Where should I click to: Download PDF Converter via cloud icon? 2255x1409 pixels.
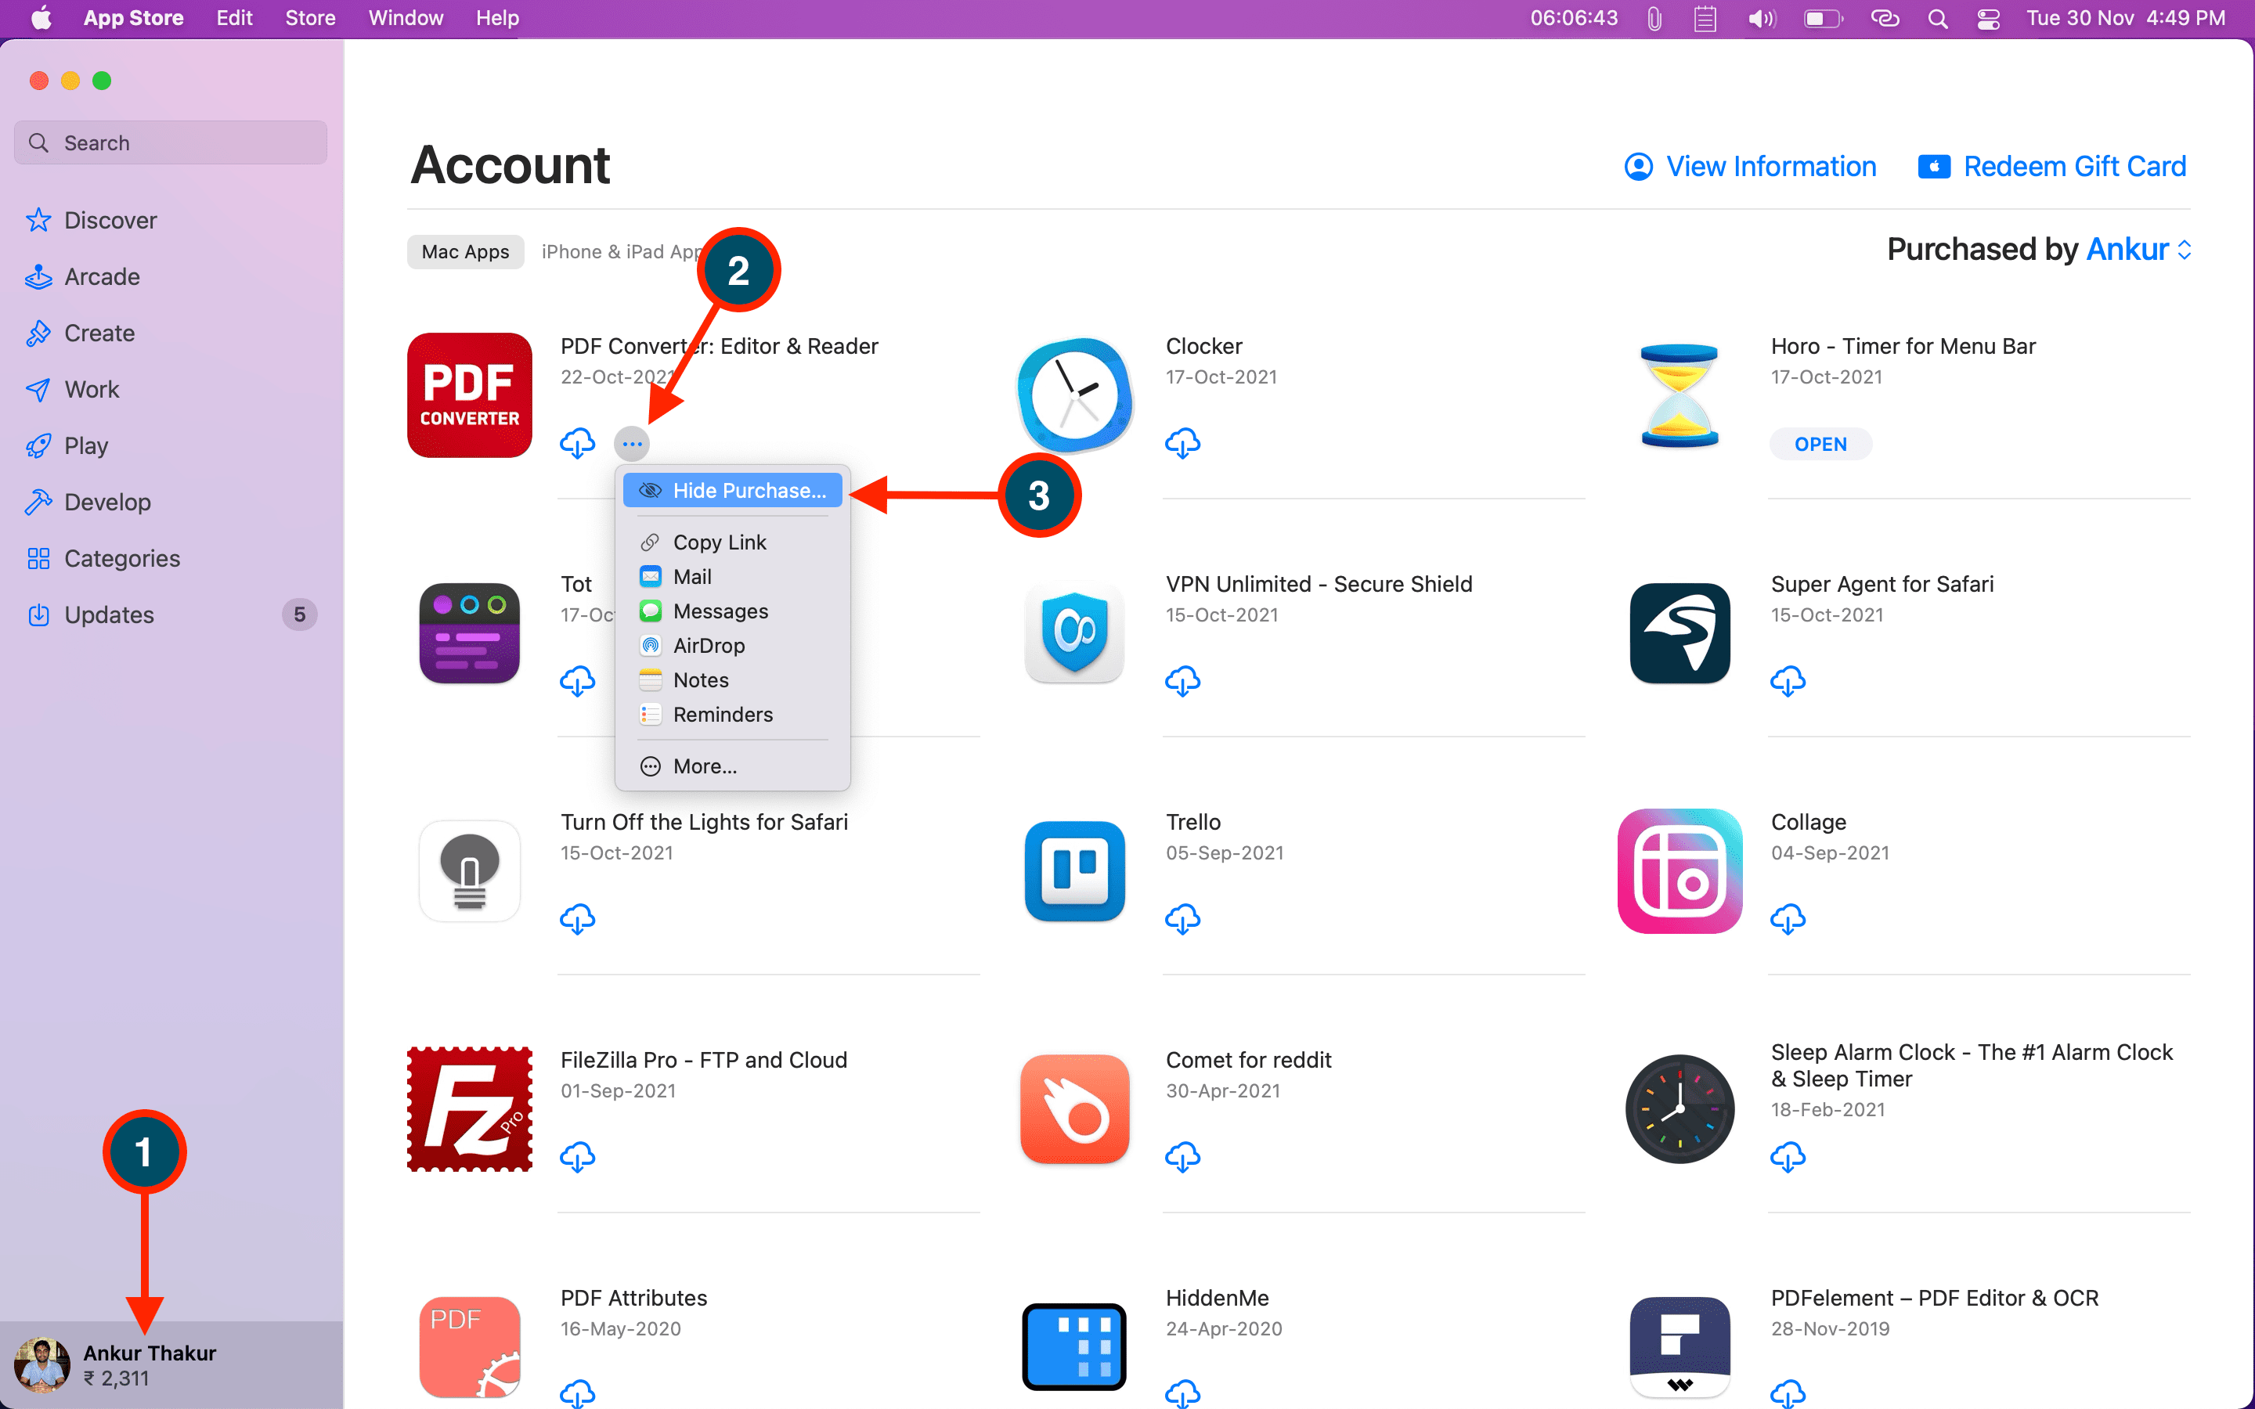pyautogui.click(x=578, y=444)
